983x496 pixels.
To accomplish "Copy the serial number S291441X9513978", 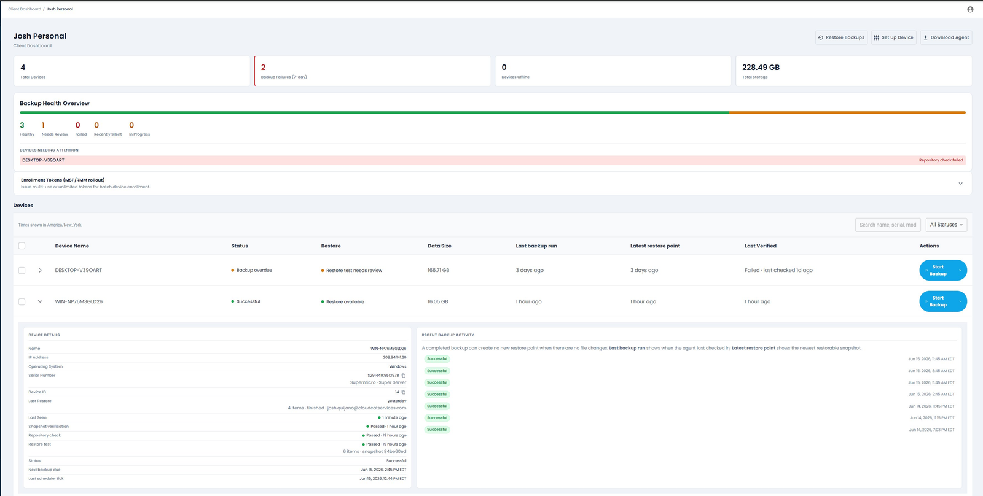I will coord(404,376).
